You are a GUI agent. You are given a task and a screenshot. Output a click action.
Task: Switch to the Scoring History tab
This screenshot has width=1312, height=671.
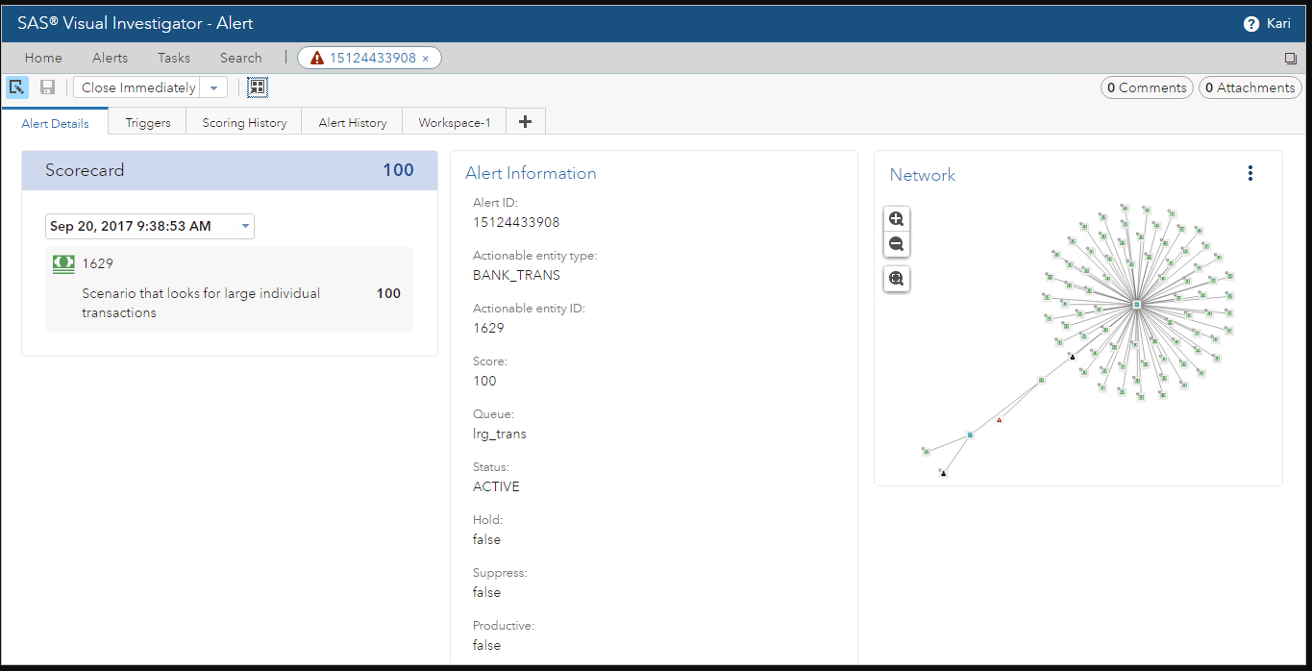coord(243,121)
